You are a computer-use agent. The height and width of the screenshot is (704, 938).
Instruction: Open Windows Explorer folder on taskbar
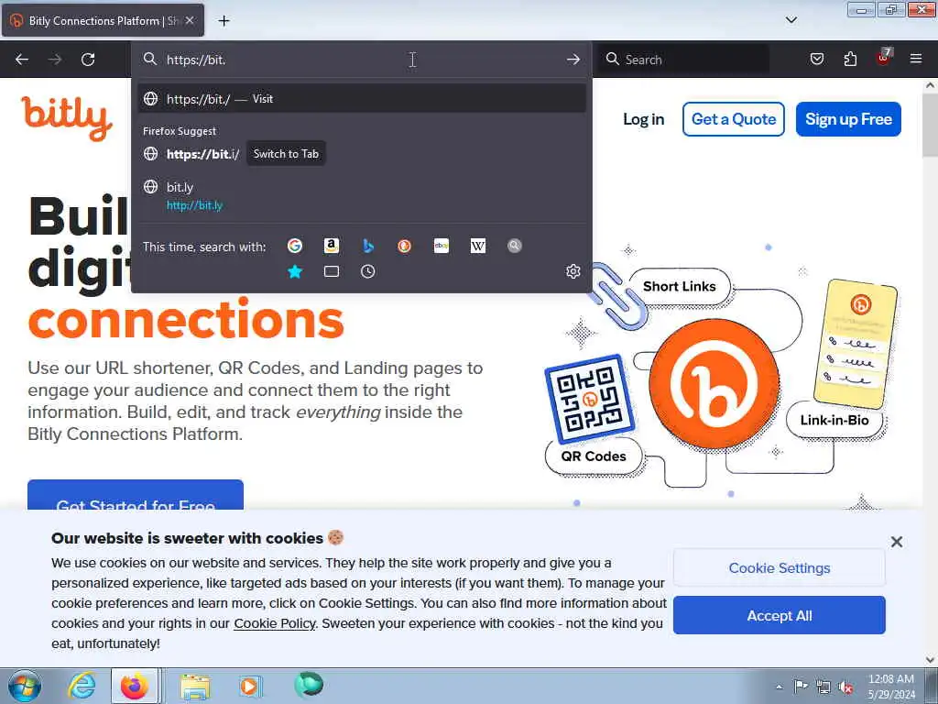click(195, 687)
